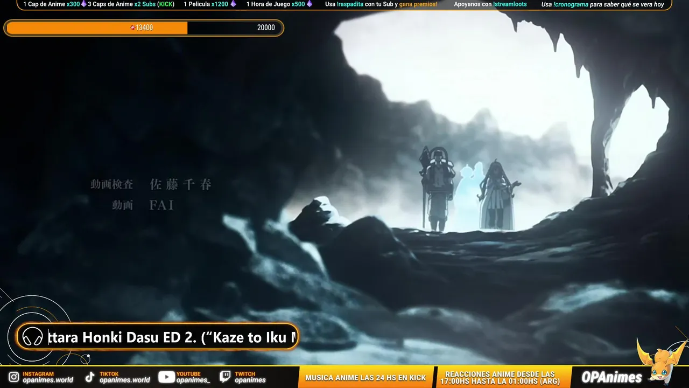Viewport: 689px width, 388px height.
Task: Click the YouTube logo icon
Action: (166, 377)
